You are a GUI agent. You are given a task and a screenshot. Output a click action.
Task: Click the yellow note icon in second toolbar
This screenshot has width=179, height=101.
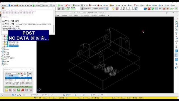[113, 9]
